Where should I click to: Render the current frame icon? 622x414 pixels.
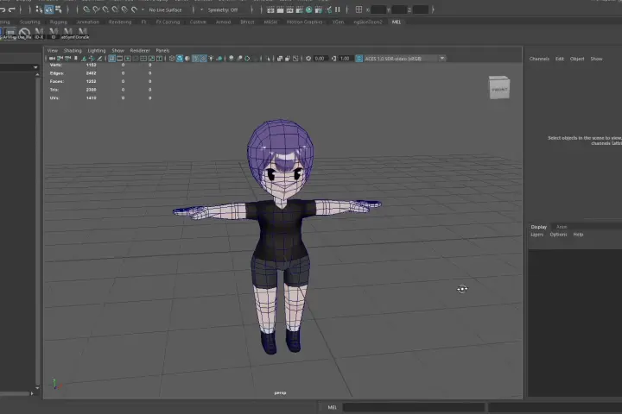point(280,9)
